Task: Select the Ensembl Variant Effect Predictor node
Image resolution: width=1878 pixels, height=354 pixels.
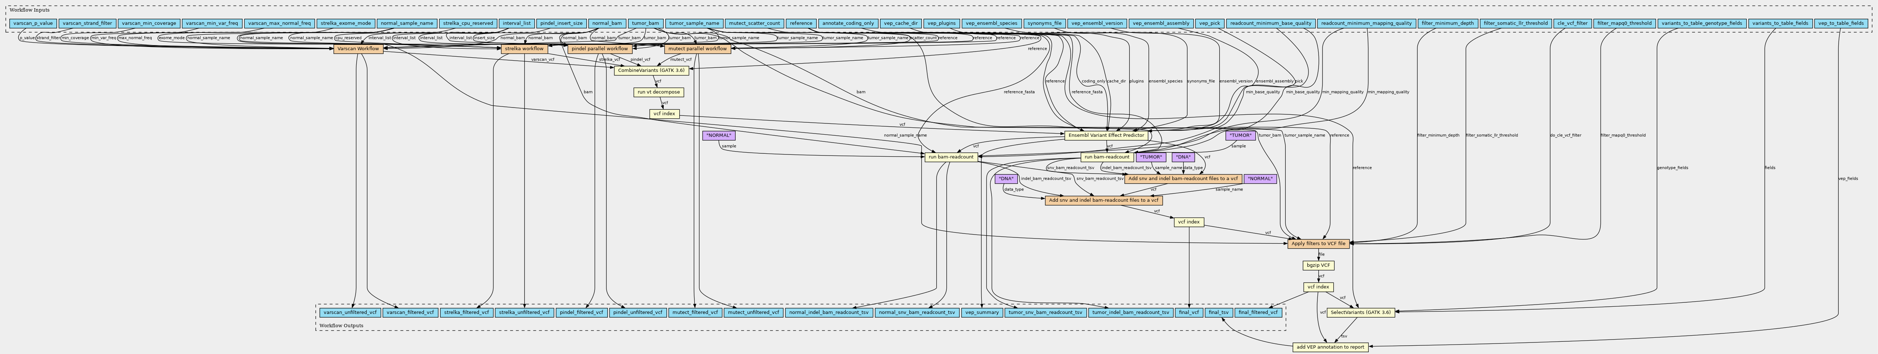Action: [x=1105, y=135]
